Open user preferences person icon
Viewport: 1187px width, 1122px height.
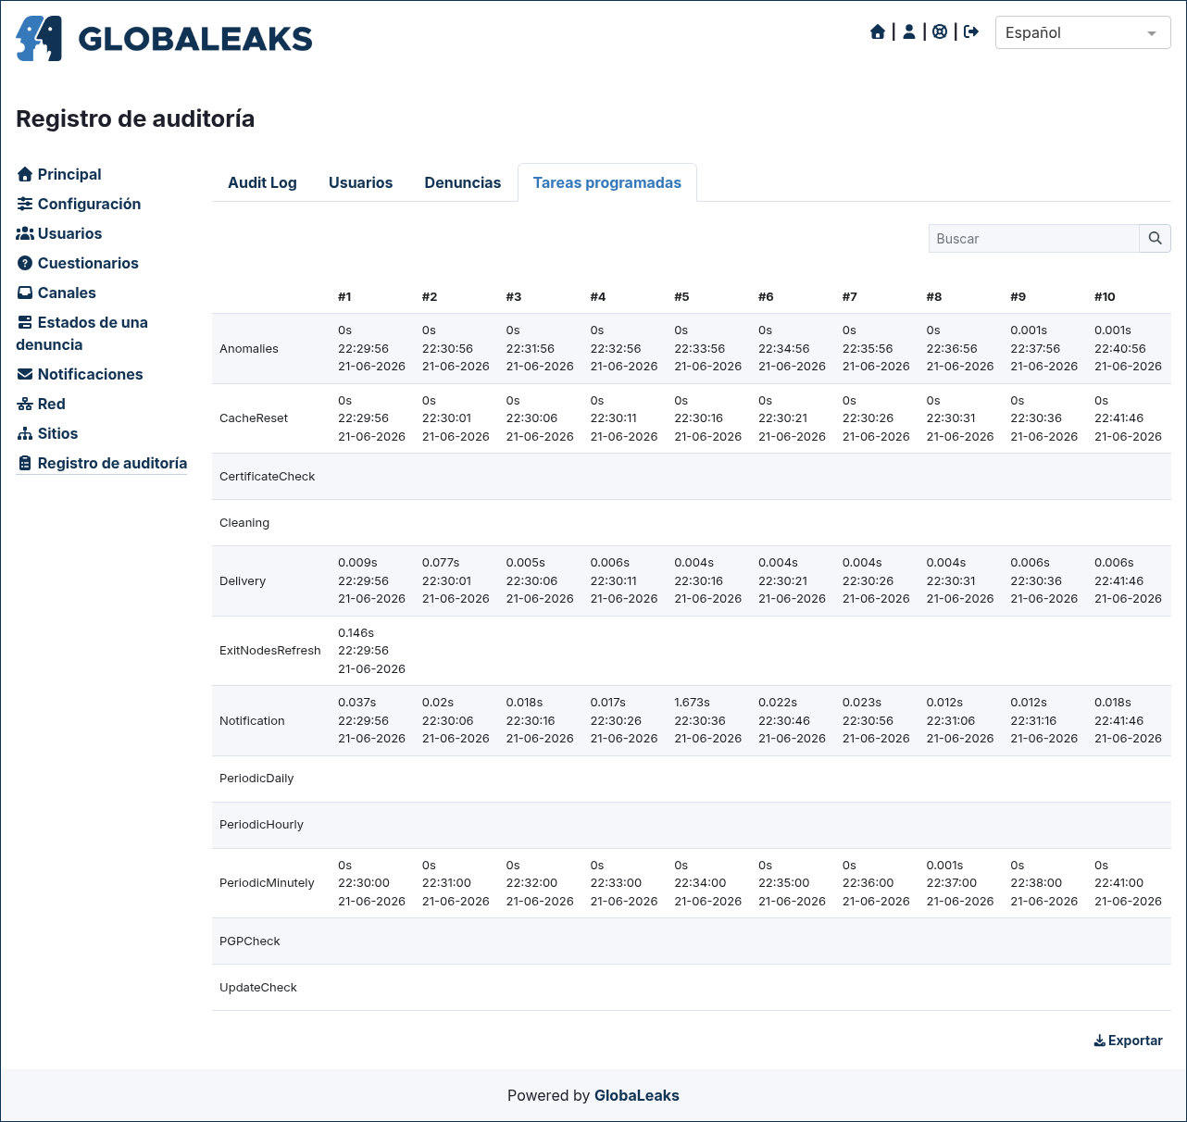(909, 32)
